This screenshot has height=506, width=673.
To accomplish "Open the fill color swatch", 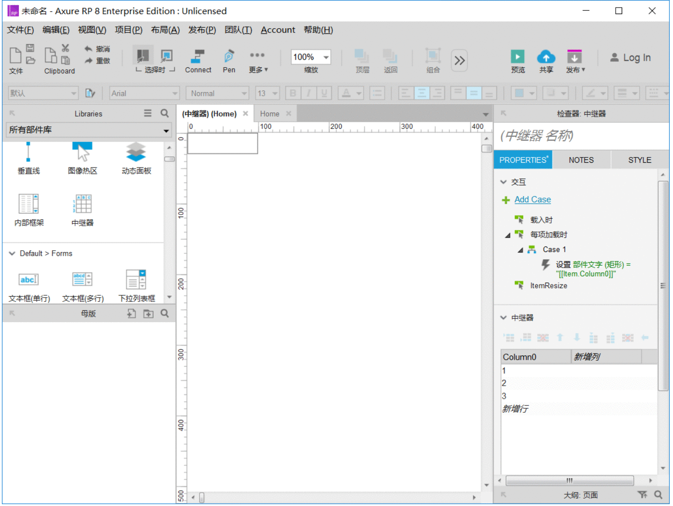I will [523, 93].
